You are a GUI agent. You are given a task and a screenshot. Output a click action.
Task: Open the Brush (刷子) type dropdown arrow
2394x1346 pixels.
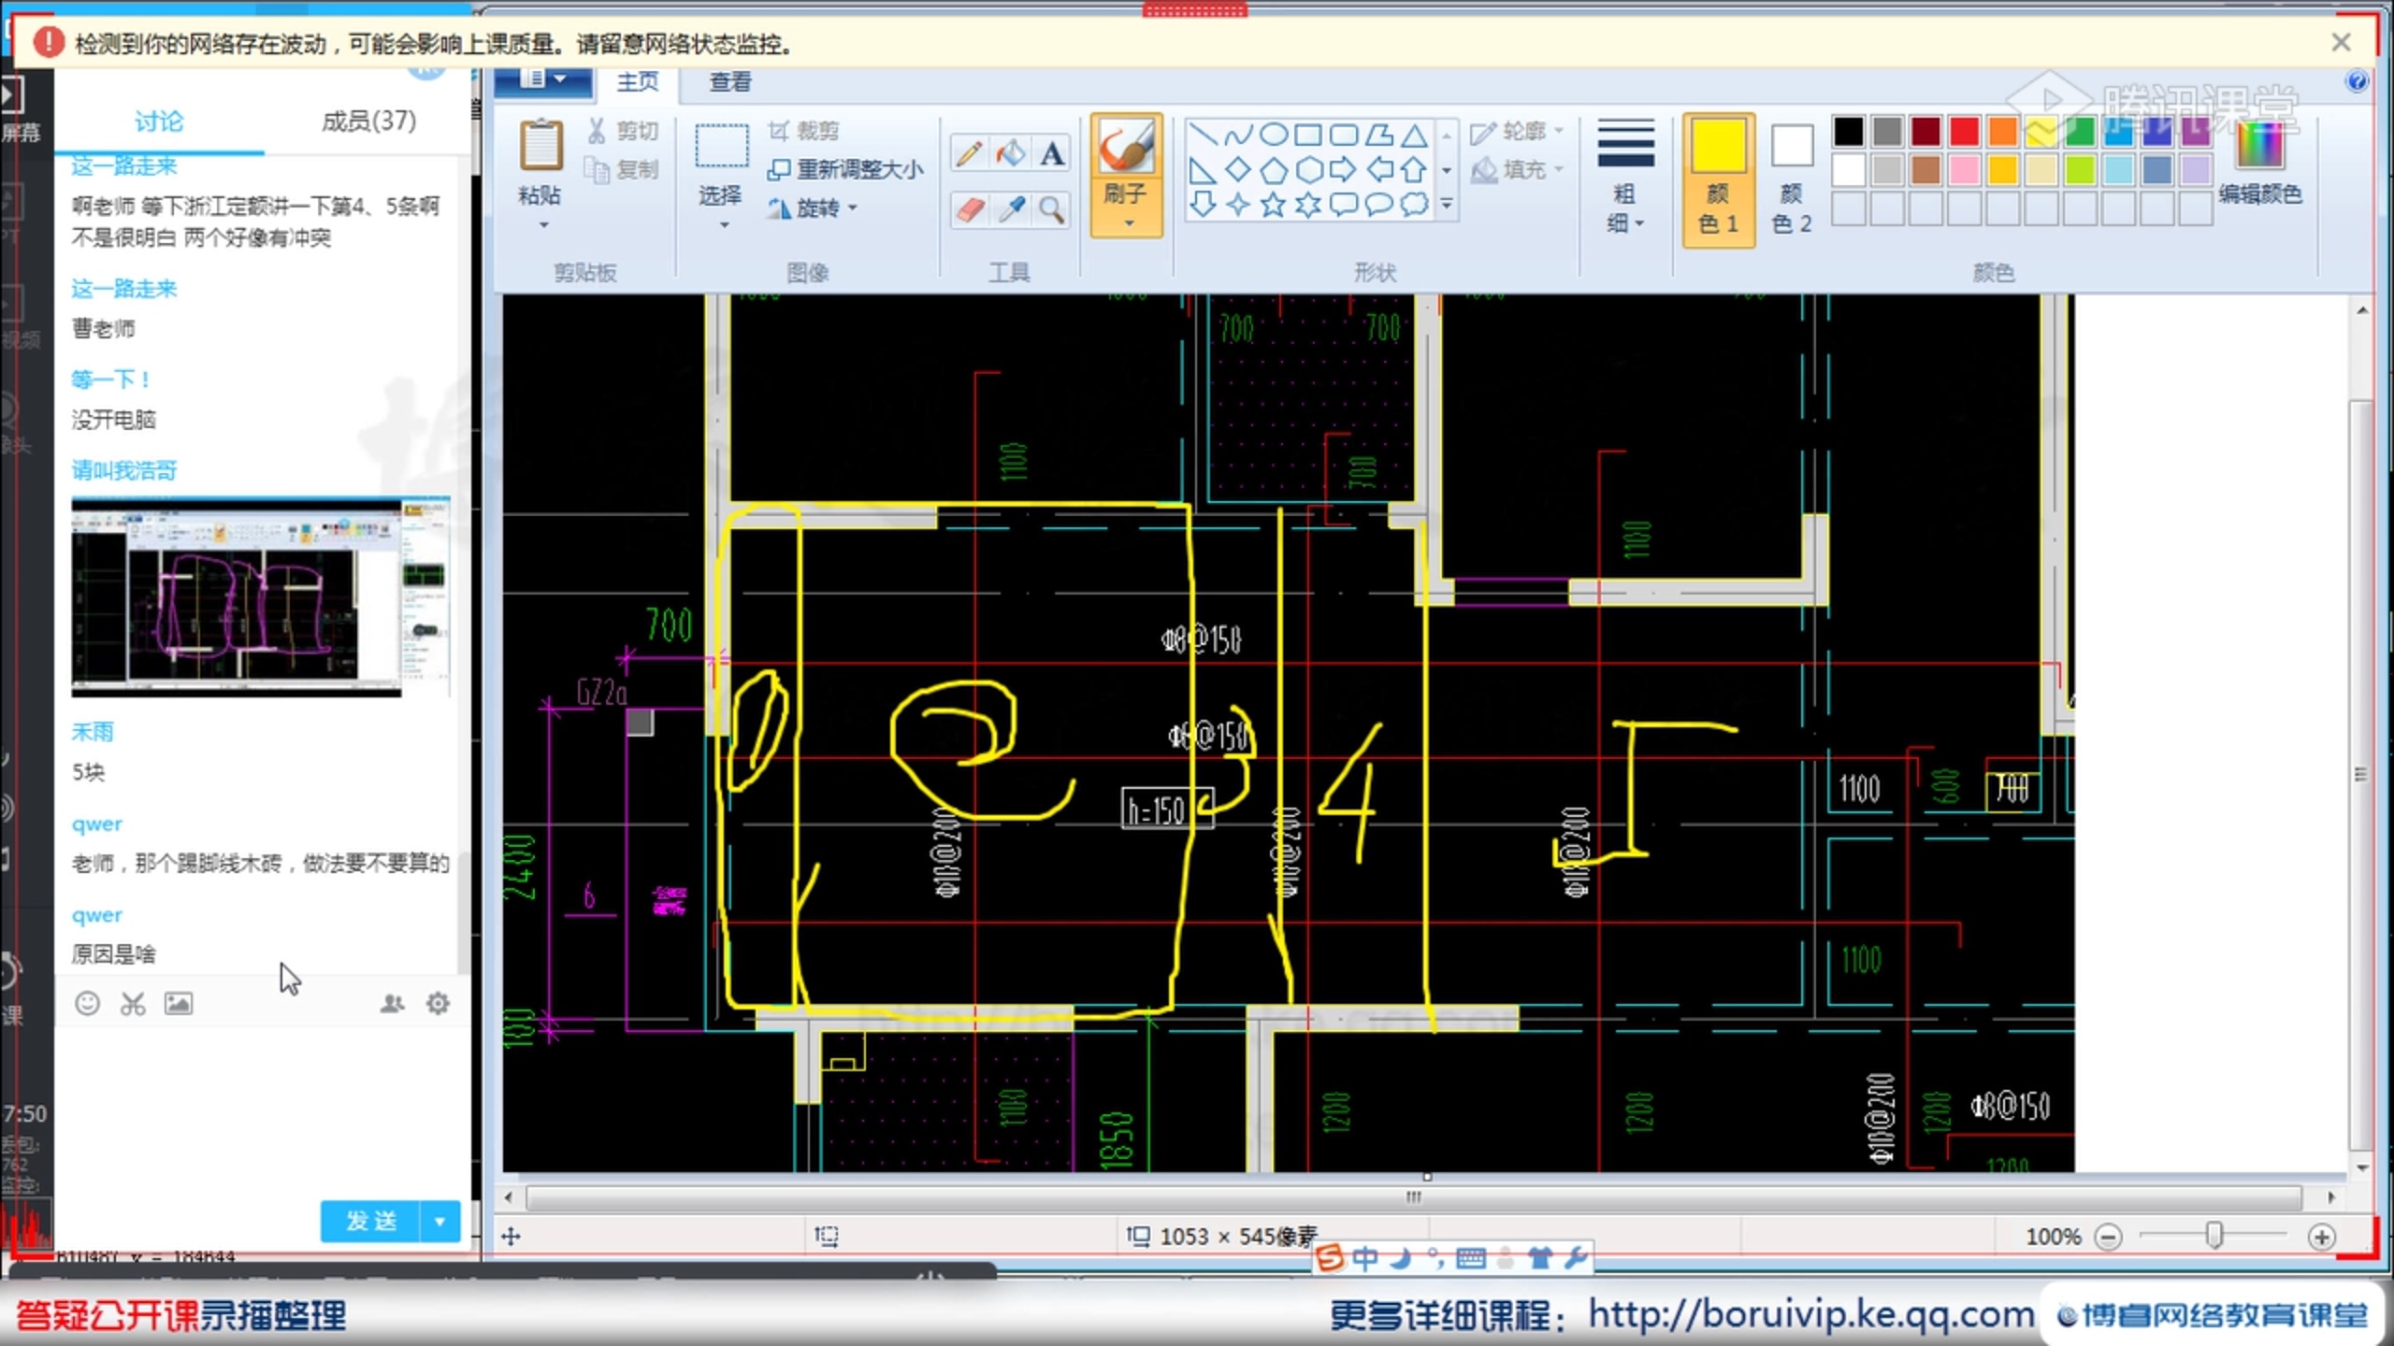coord(1129,223)
